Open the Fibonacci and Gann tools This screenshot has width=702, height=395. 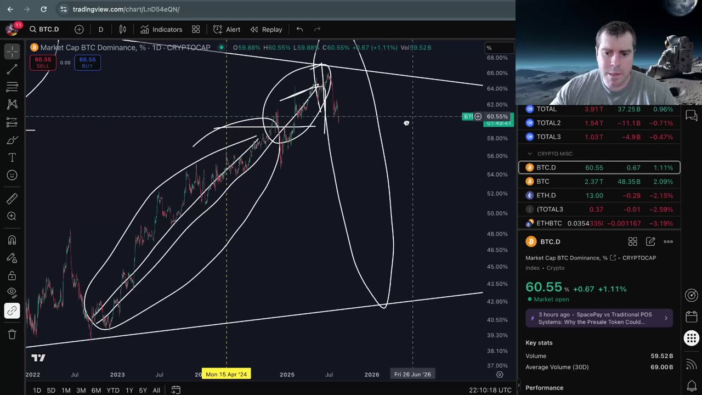point(12,87)
